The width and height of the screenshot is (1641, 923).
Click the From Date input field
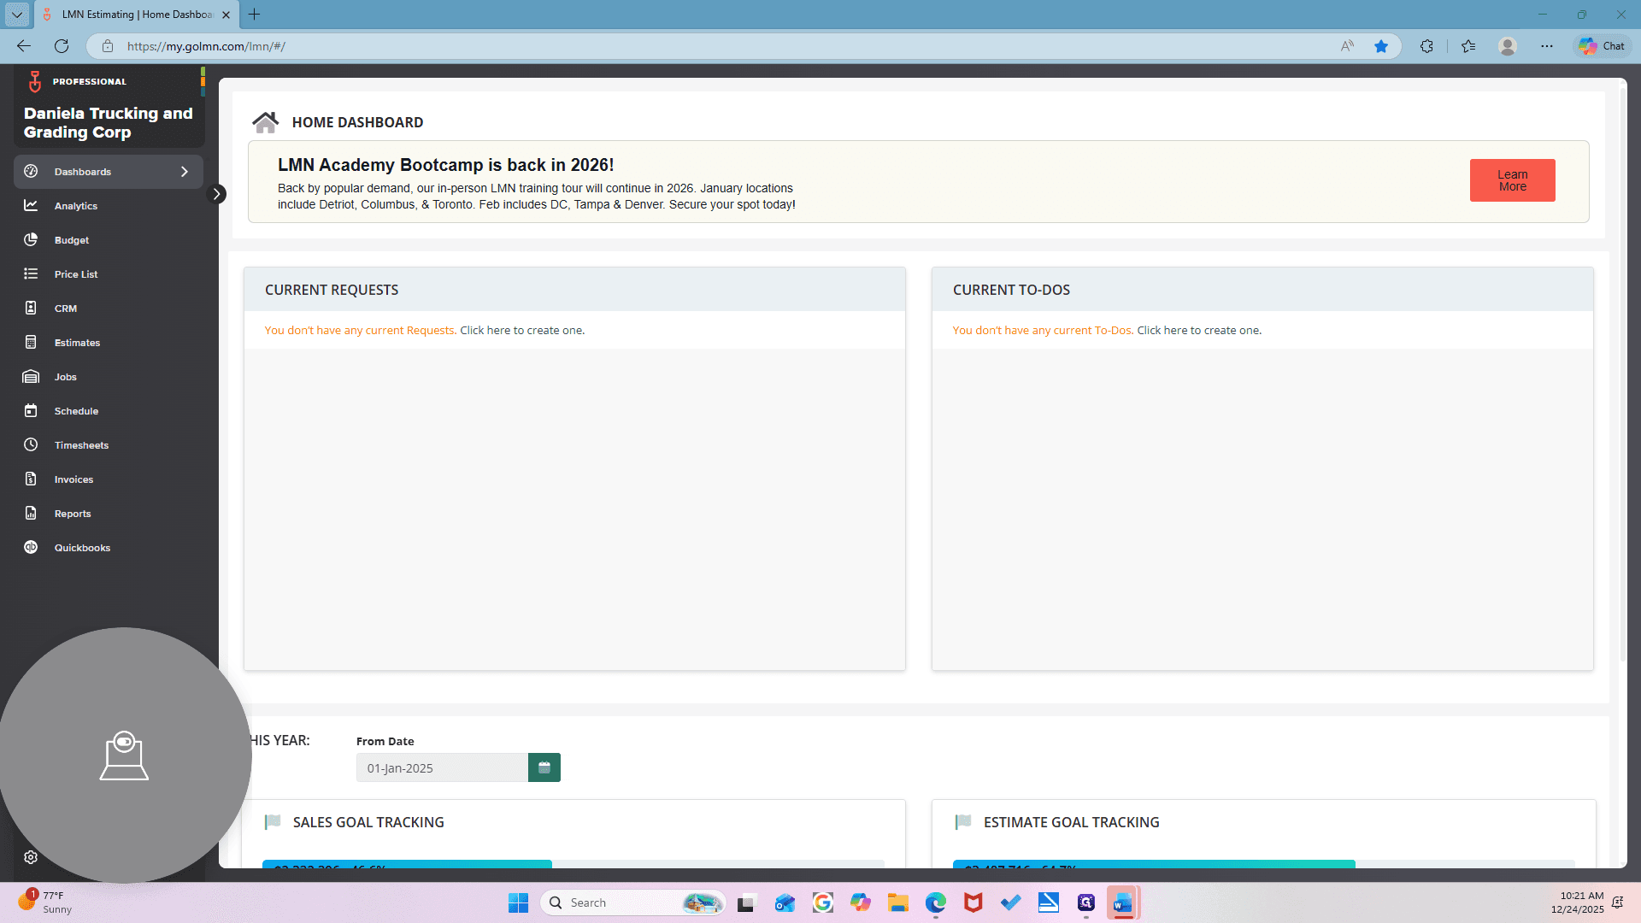(x=442, y=767)
